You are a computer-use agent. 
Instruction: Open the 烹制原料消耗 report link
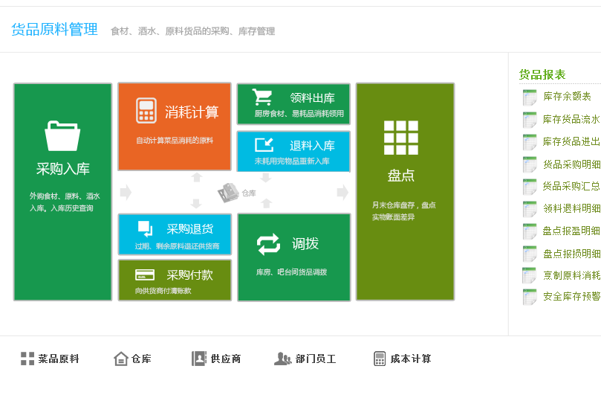coord(571,275)
